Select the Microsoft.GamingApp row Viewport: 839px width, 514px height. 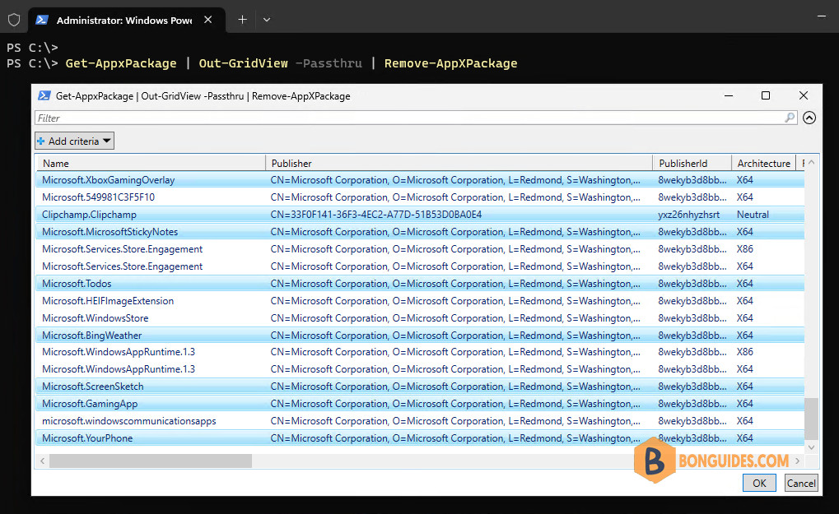[x=420, y=404]
